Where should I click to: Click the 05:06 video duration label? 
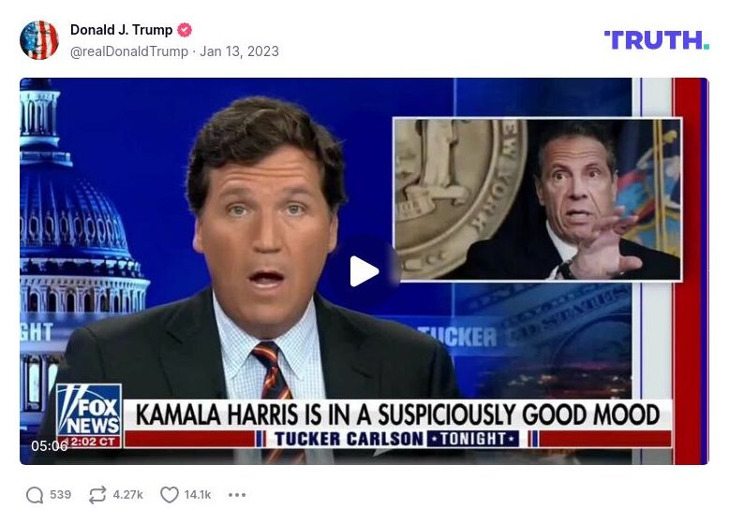[50, 446]
